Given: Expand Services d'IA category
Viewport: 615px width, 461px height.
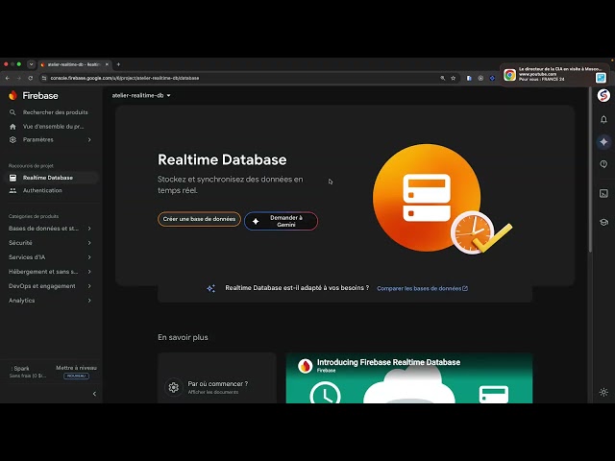Looking at the screenshot, I should click(x=50, y=257).
